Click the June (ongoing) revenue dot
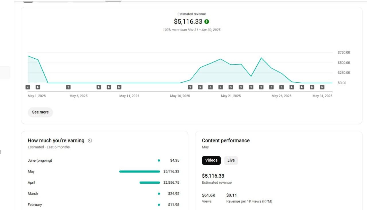 [159, 161]
